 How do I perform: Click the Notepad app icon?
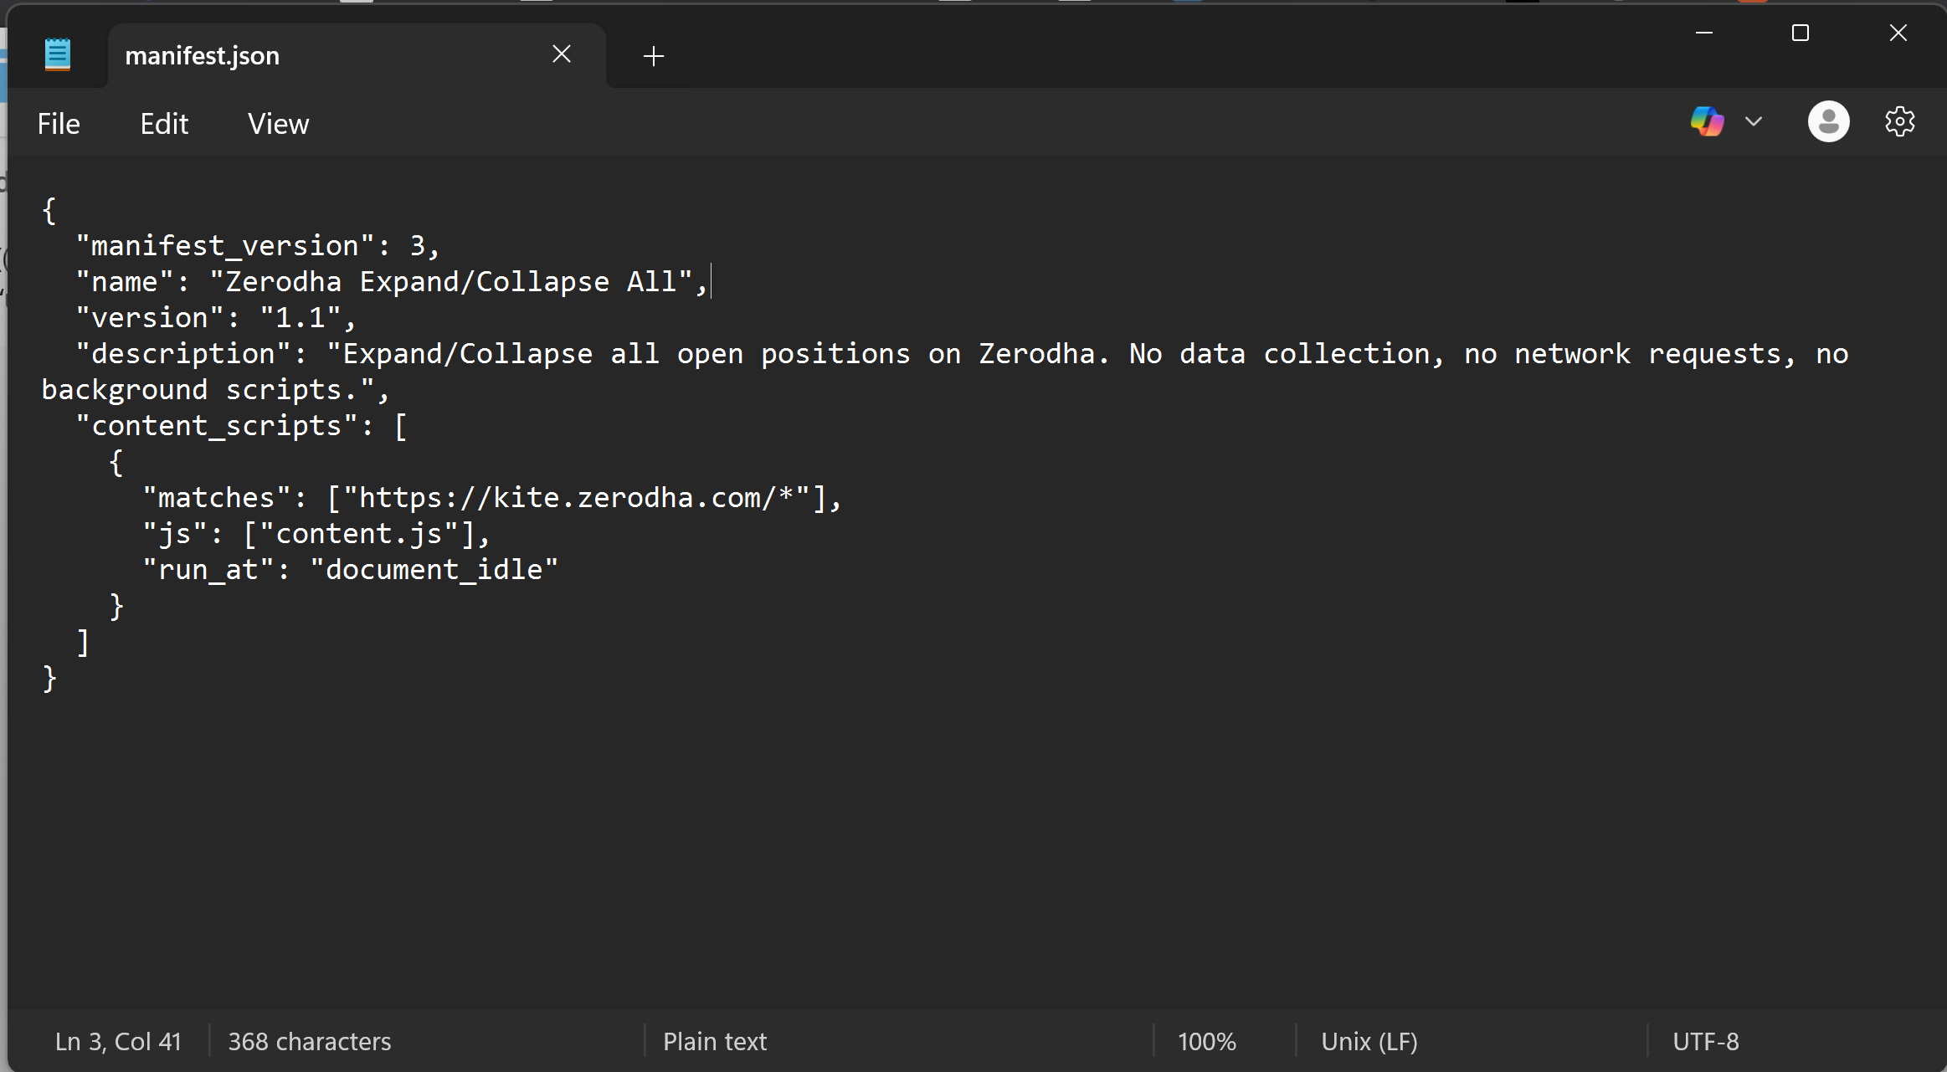(x=57, y=55)
